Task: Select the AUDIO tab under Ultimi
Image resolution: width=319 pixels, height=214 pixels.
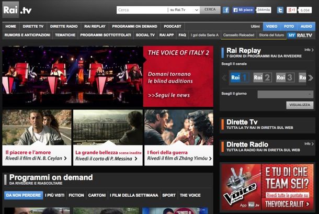Action: 306,27
